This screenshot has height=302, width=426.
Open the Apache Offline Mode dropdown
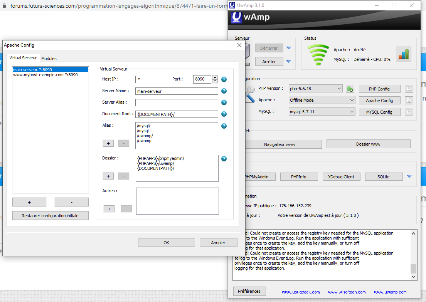pos(322,100)
